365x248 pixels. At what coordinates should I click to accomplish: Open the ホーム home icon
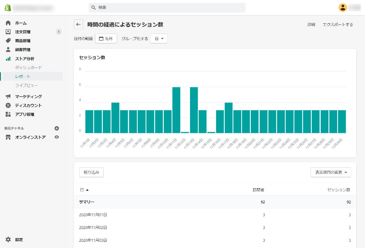coord(8,23)
